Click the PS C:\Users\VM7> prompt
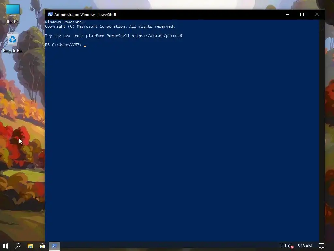The width and height of the screenshot is (334, 251). [x=63, y=45]
